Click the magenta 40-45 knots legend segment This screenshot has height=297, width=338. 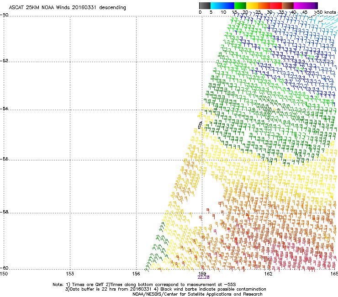(x=300, y=5)
